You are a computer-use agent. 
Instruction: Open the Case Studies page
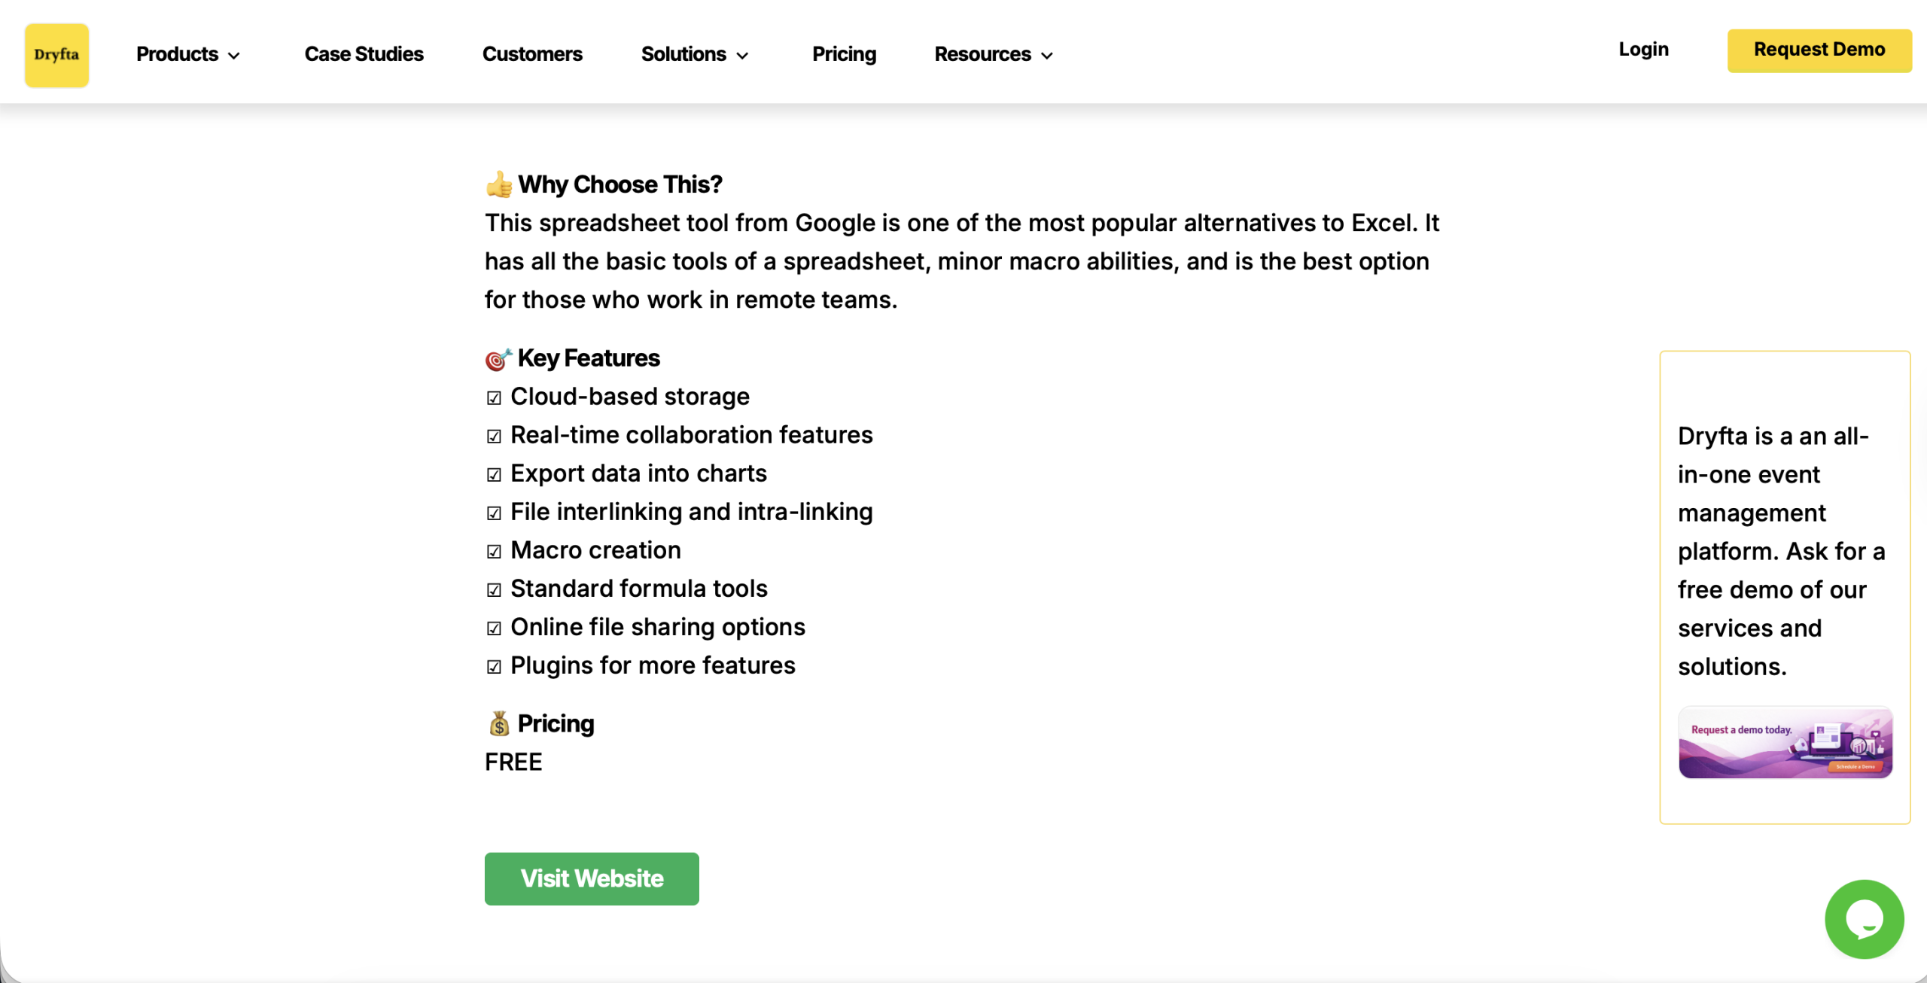click(x=364, y=54)
